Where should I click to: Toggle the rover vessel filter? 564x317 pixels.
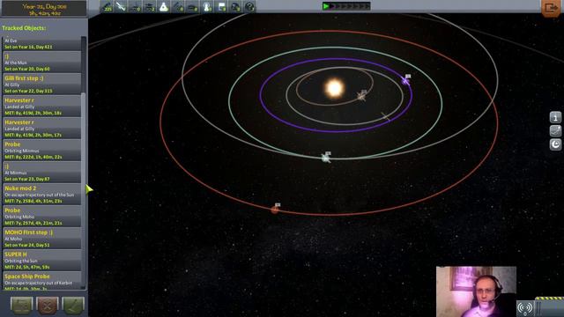click(135, 6)
